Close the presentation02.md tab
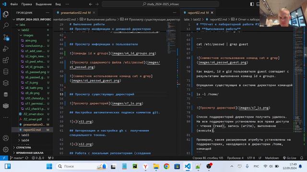Viewport: 307px width, 172px height. pos(94,13)
